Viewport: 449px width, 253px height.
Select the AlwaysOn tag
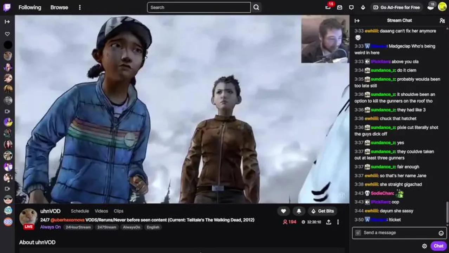(x=131, y=227)
